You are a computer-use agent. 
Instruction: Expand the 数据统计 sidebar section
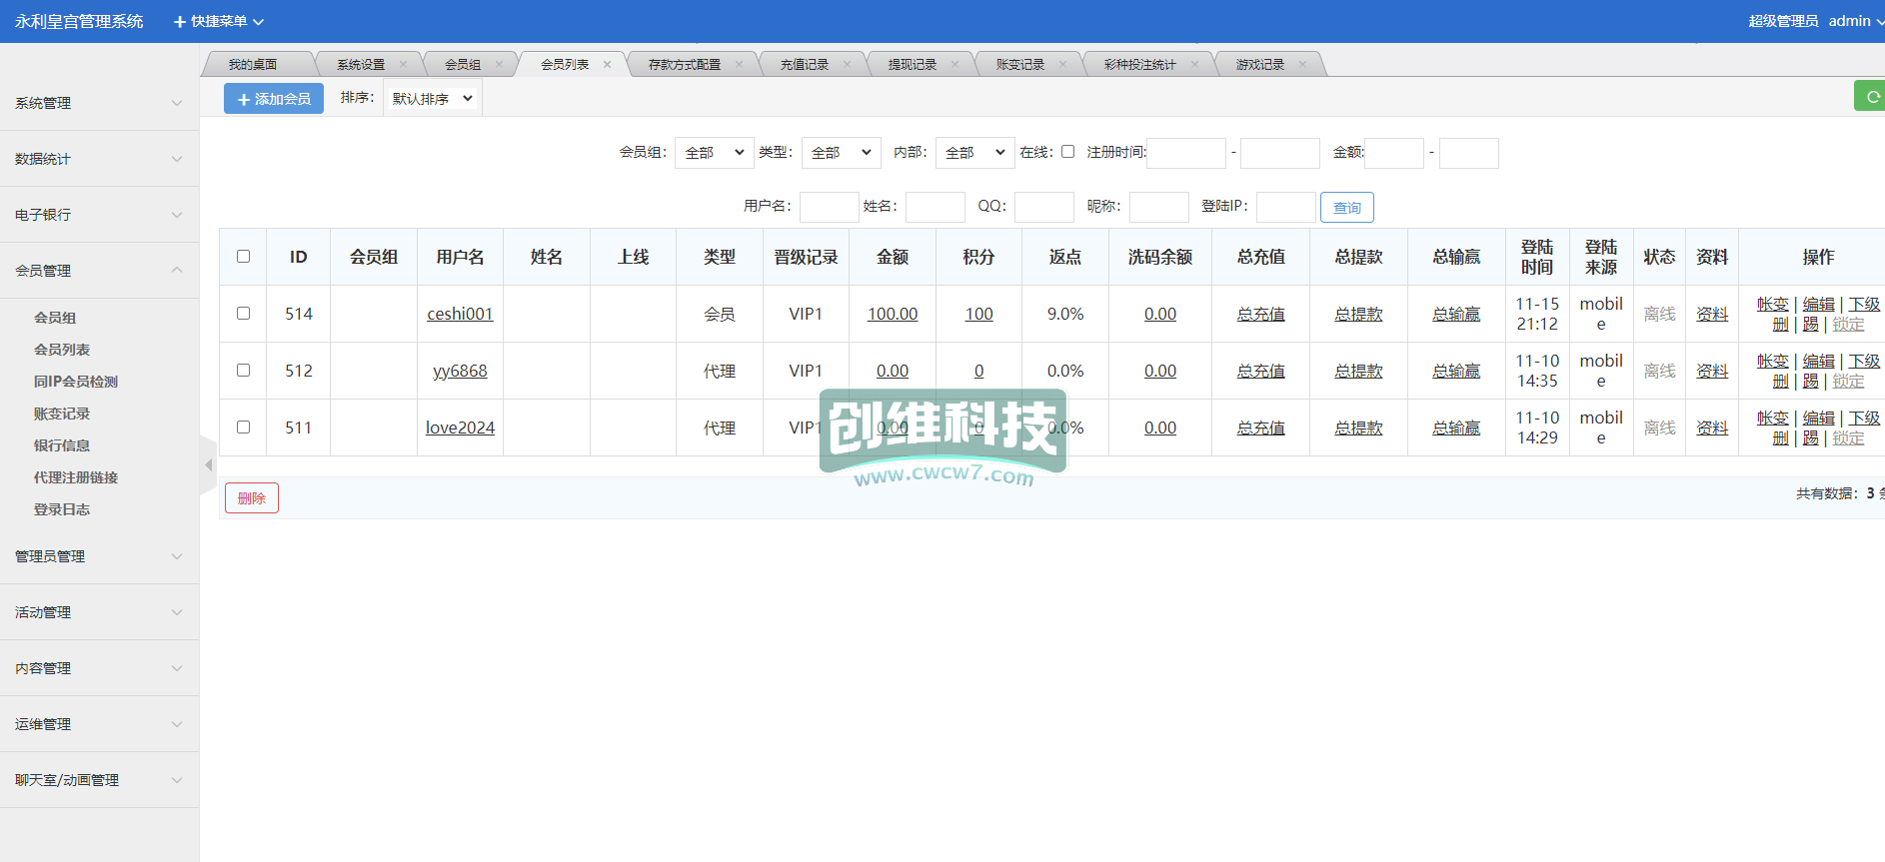(99, 159)
